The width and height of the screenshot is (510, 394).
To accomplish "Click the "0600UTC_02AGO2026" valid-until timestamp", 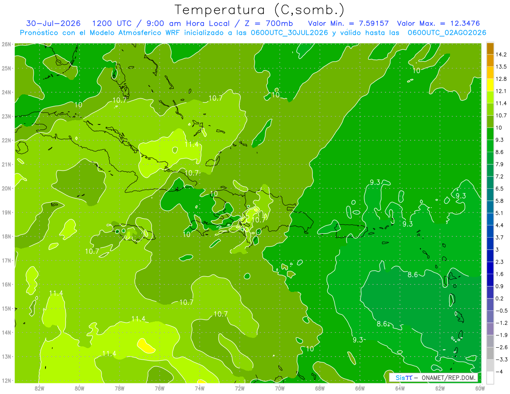I will pyautogui.click(x=447, y=33).
